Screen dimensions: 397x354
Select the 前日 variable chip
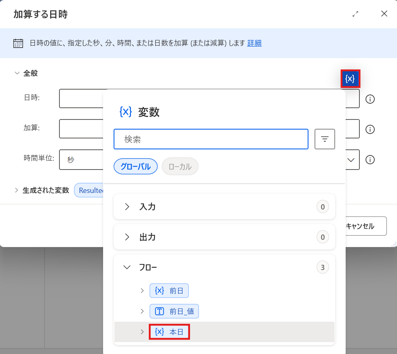pos(169,291)
